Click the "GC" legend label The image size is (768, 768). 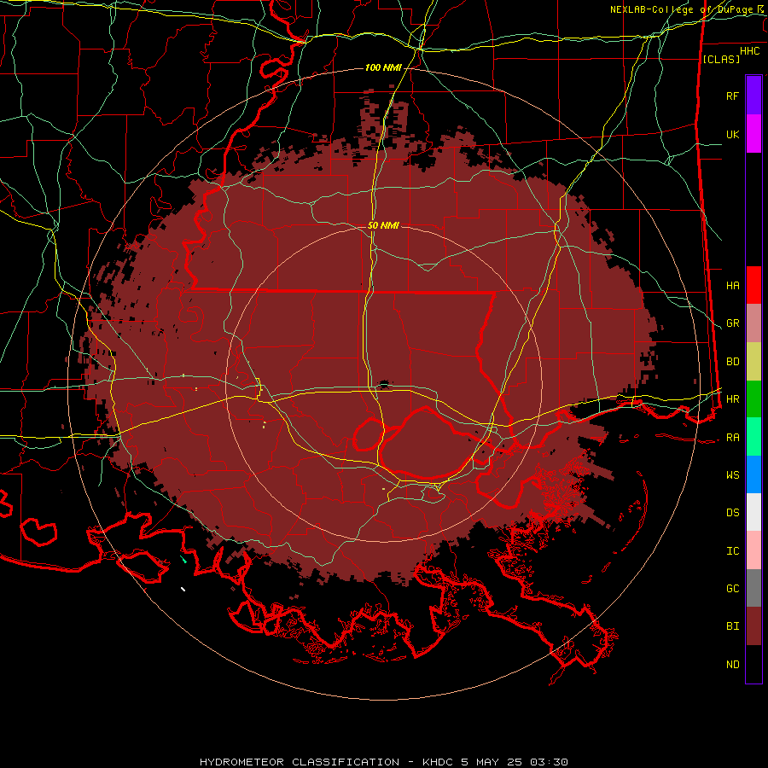point(732,589)
